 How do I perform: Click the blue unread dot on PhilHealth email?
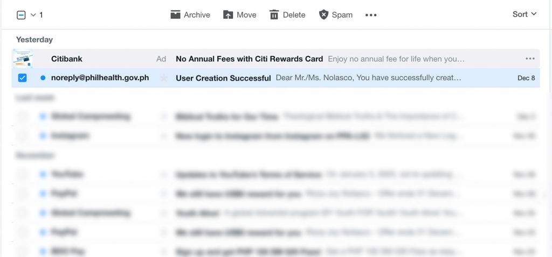click(x=43, y=78)
